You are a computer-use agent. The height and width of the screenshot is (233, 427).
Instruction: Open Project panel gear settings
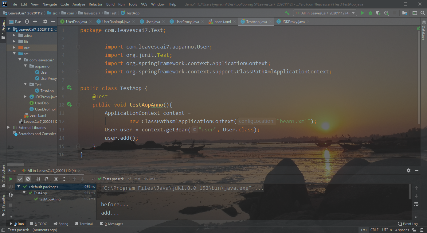click(45, 21)
